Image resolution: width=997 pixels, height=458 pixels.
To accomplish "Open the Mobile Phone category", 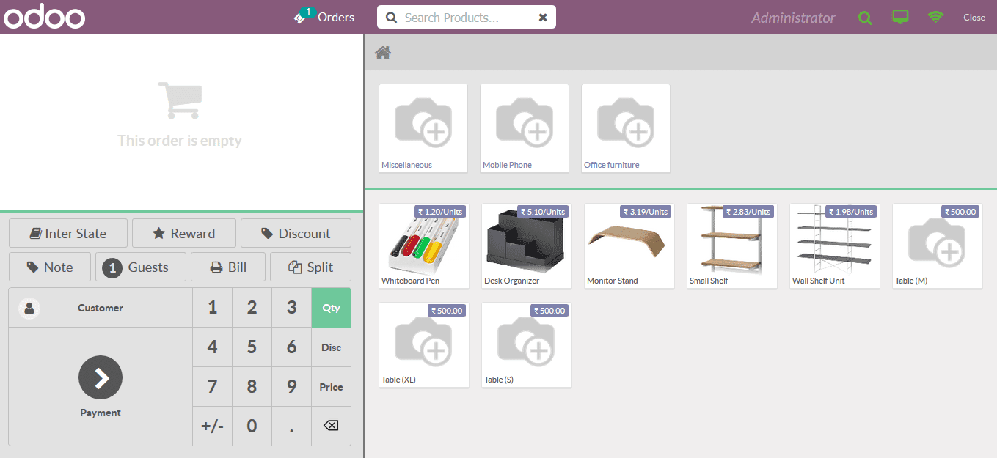I will coord(524,128).
